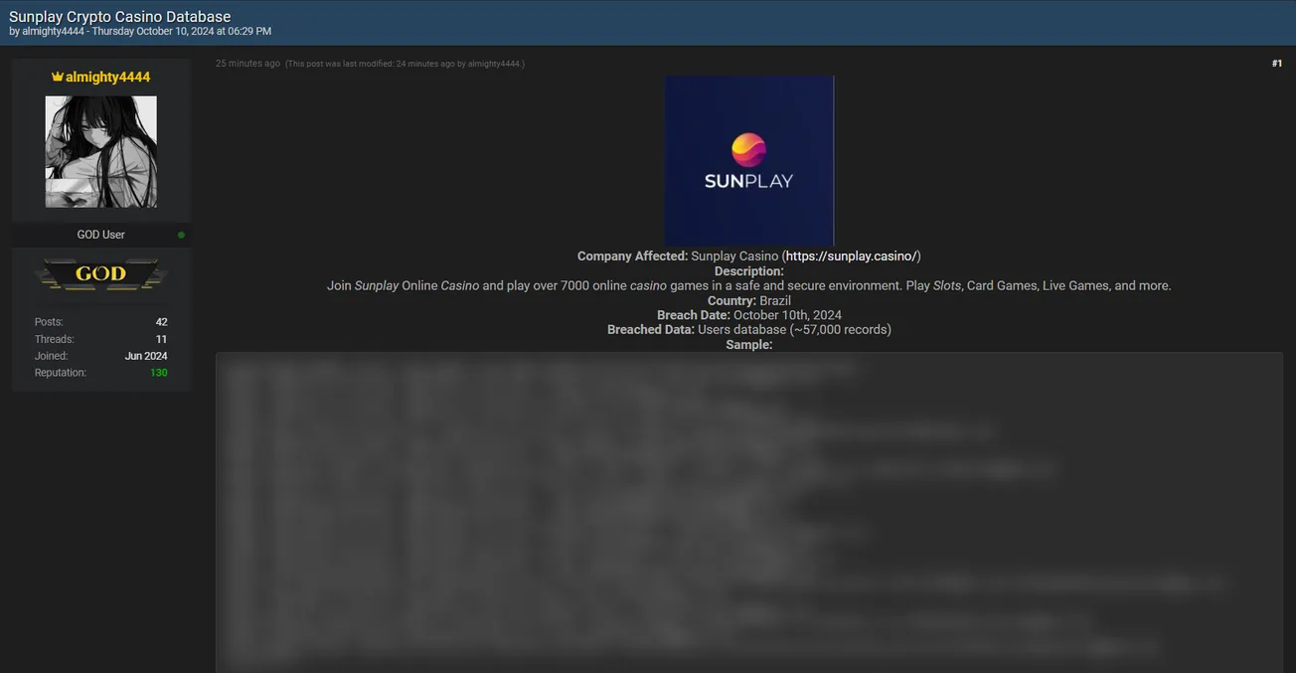Screen dimensions: 1296x673
Task: Click author name in the thread header byline
Action: 53,32
